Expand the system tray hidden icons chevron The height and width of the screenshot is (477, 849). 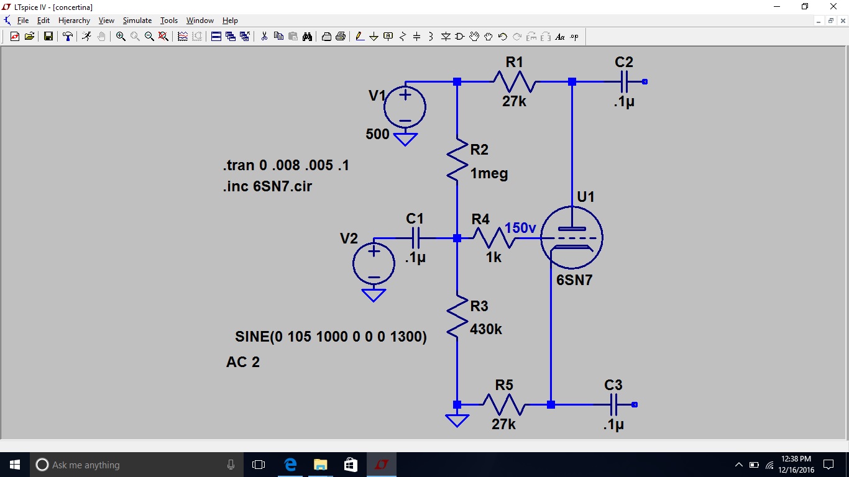pos(739,465)
